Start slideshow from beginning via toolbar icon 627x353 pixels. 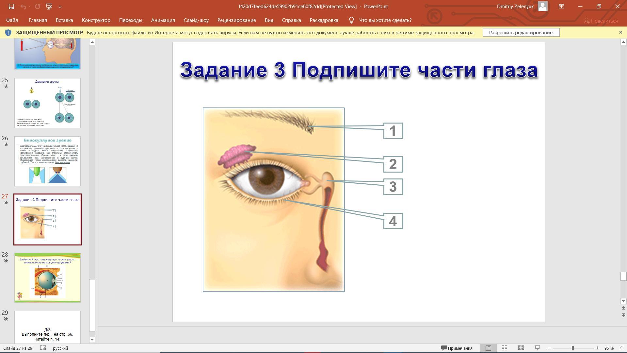[x=49, y=7]
